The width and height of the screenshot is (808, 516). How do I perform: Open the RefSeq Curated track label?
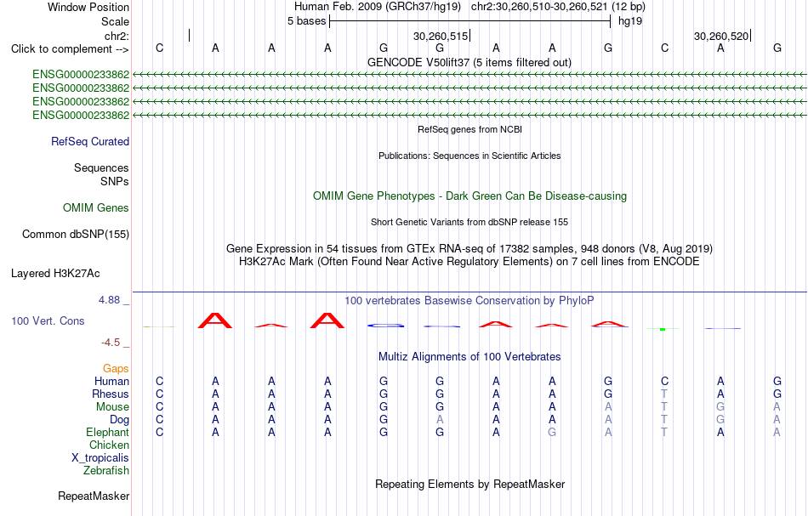[90, 142]
